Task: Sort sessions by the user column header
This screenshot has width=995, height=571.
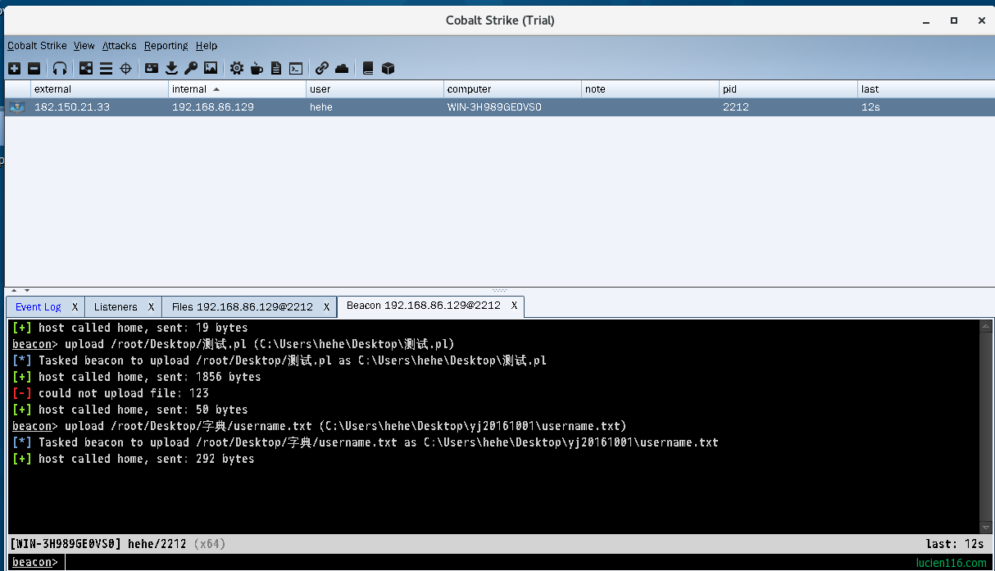Action: (375, 89)
